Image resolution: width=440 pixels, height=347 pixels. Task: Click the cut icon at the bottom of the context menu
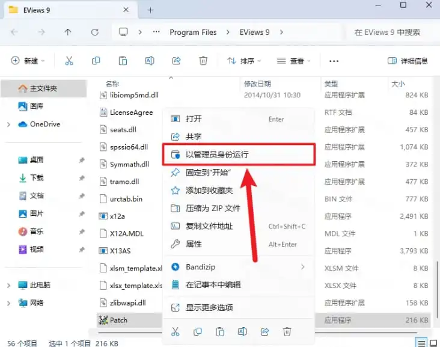tap(176, 332)
